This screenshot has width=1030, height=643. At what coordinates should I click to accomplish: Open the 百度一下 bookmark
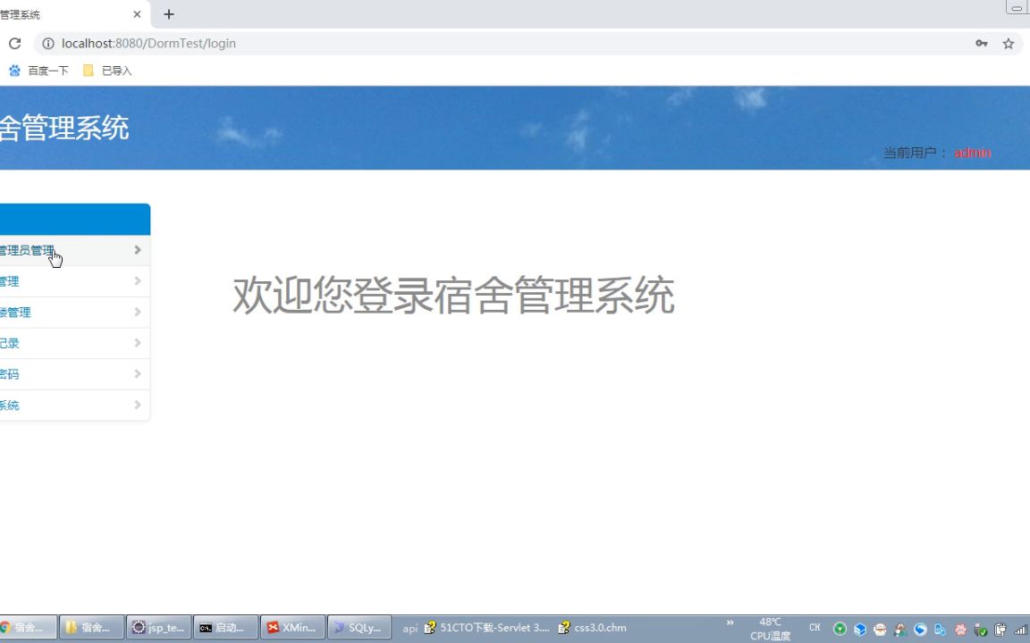tap(40, 70)
